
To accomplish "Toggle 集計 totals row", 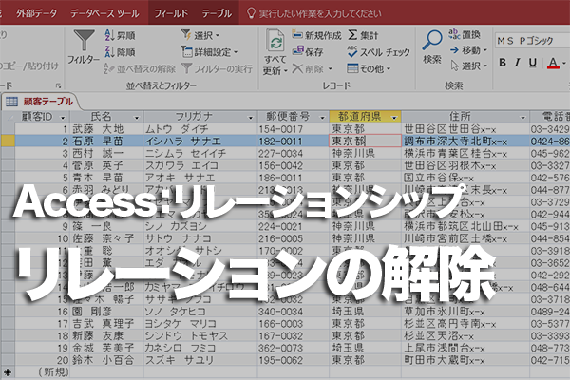I will click(x=363, y=35).
